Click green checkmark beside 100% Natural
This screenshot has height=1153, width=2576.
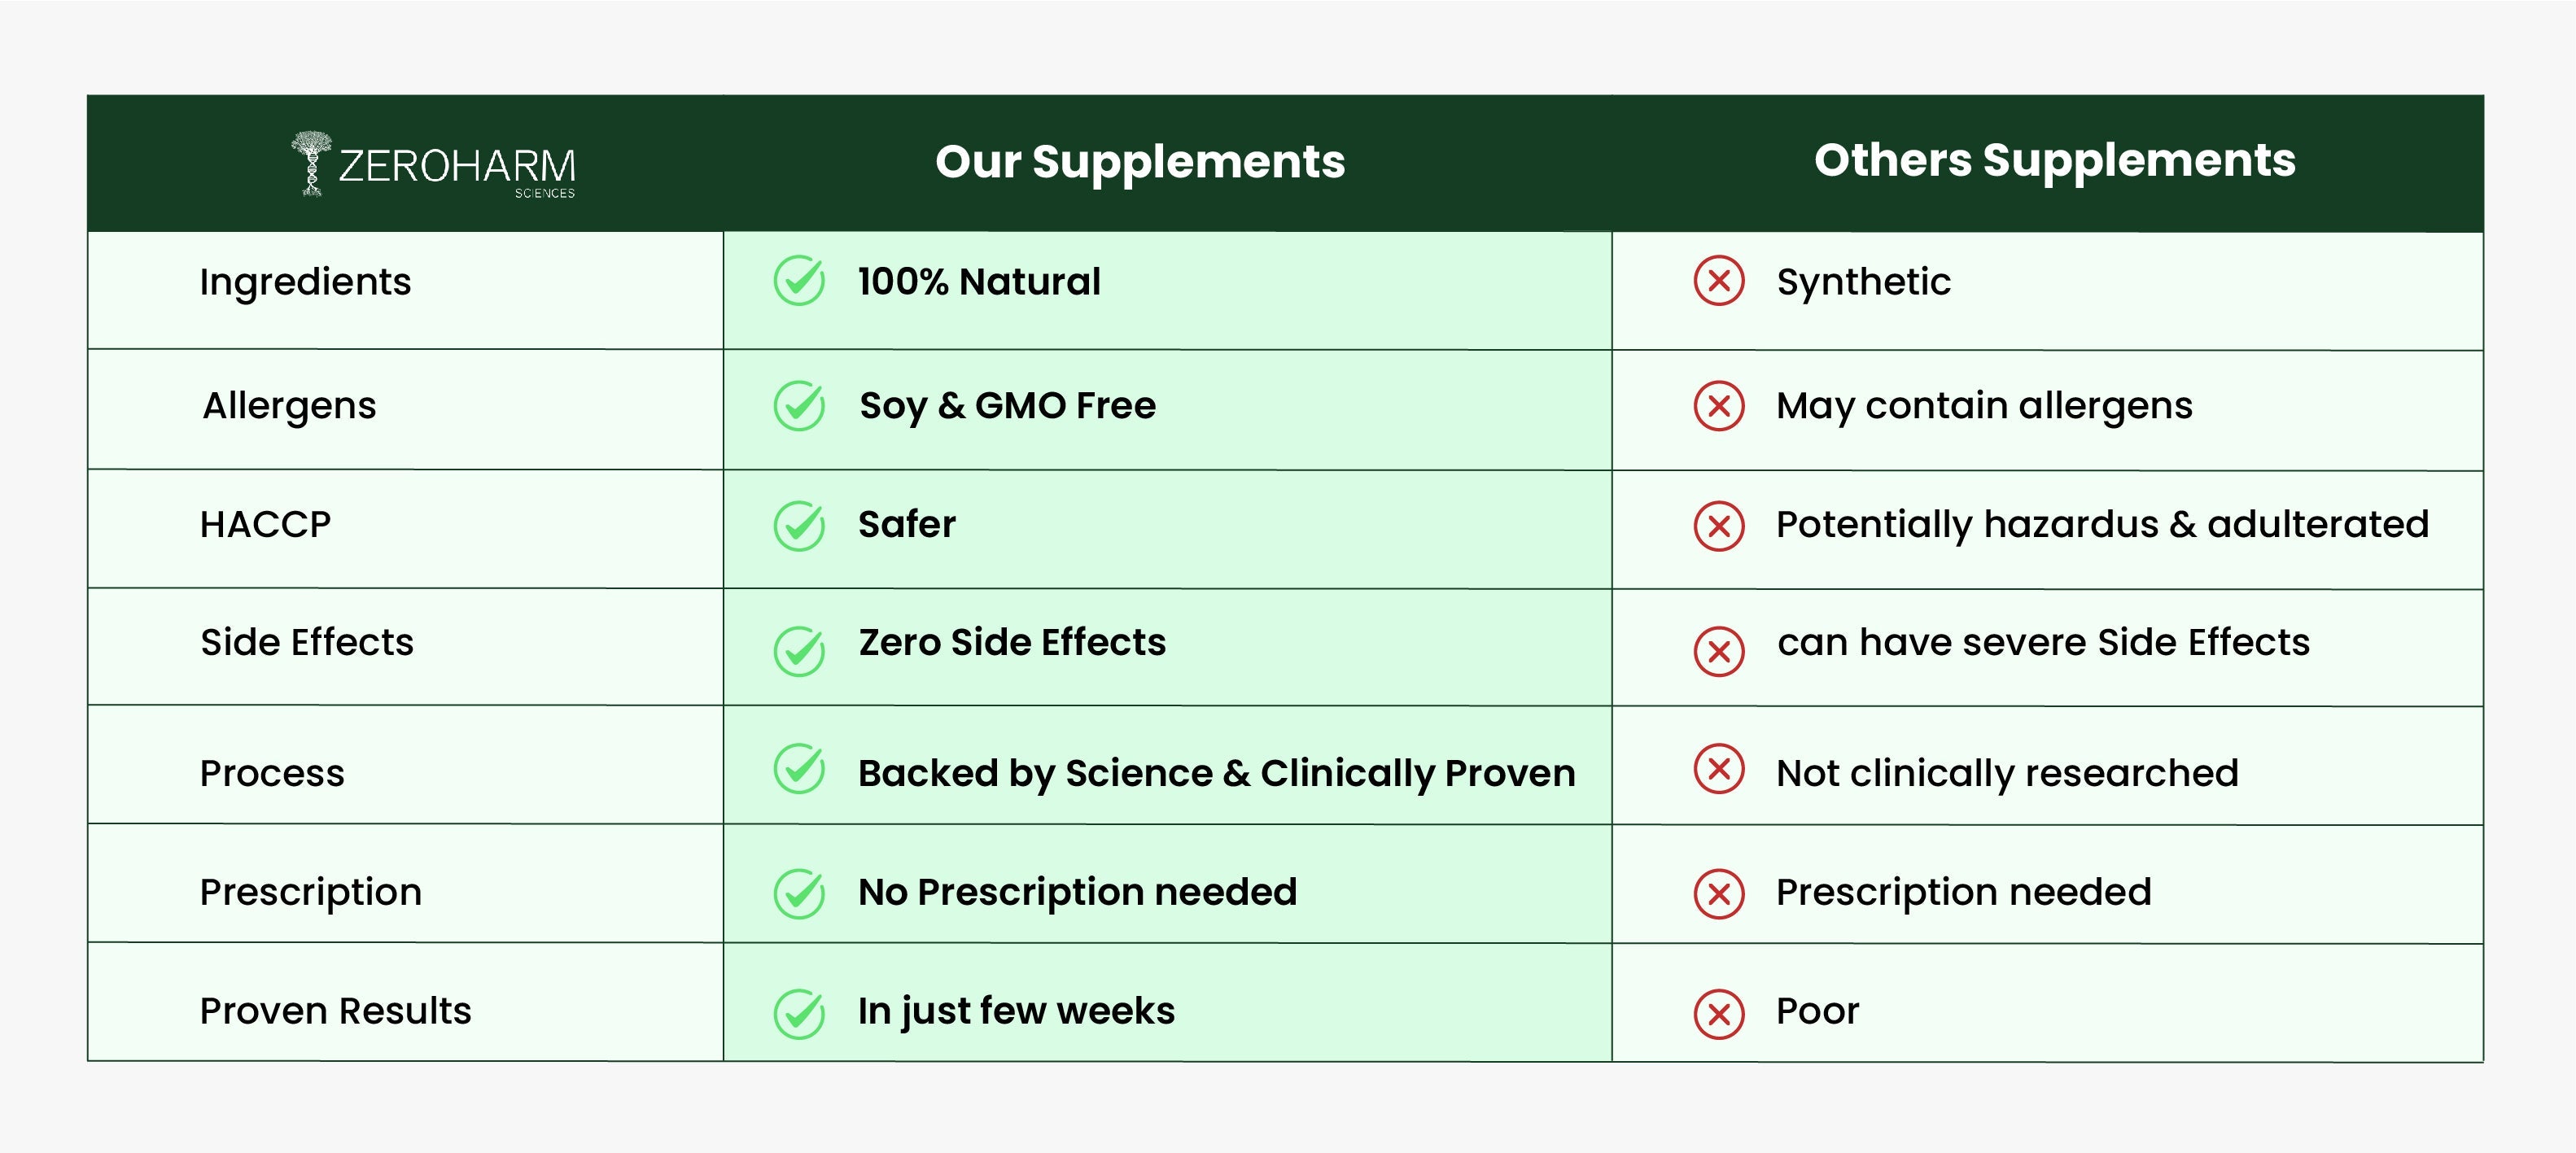(x=799, y=281)
